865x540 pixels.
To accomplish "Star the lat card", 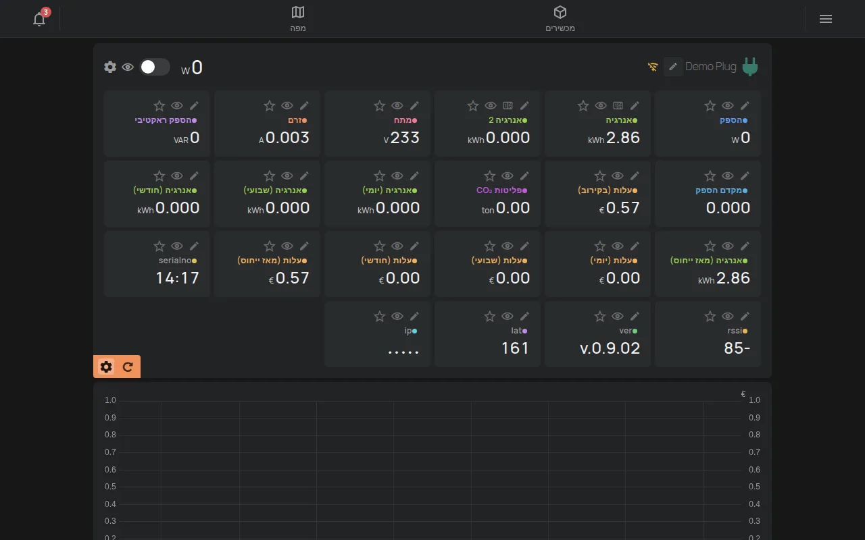I will click(489, 316).
